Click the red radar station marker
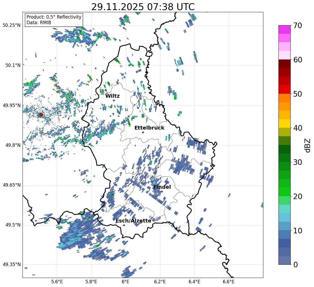The image size is (314, 287). pos(41,114)
